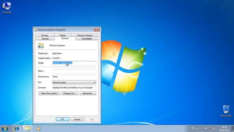Click the 'Target location:' label
234x132 pixels.
point(45,58)
